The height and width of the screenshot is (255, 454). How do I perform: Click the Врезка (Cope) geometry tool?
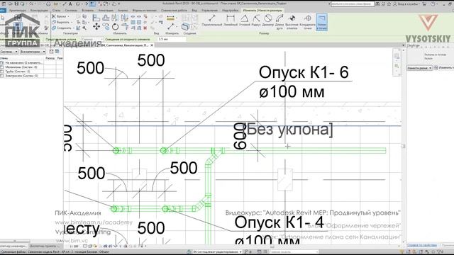[x=60, y=16]
